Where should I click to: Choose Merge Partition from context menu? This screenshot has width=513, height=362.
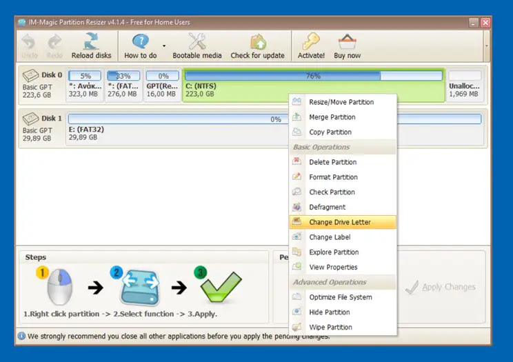343,117
